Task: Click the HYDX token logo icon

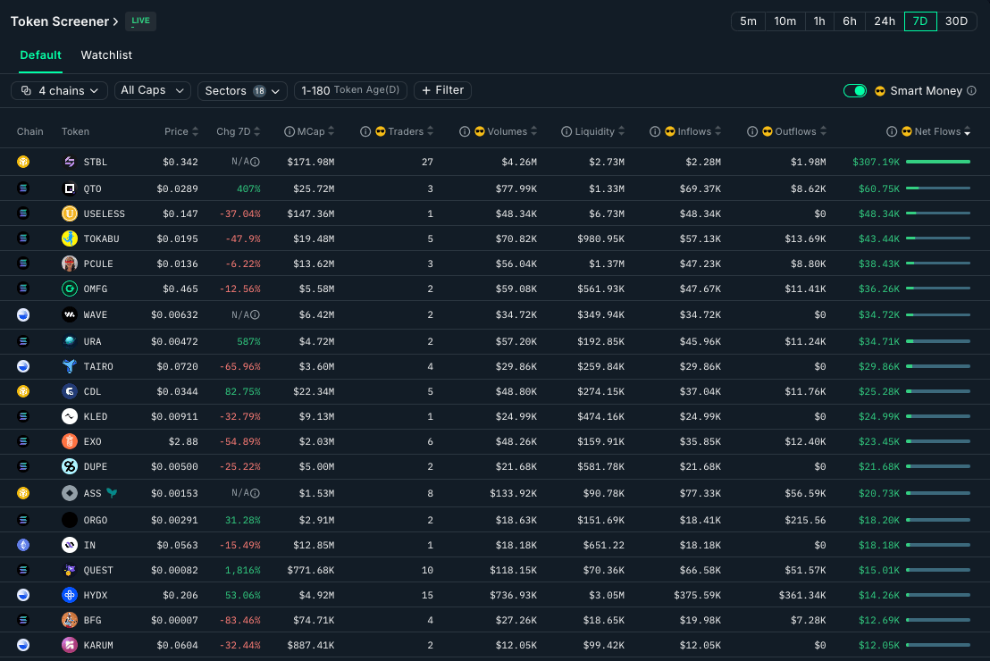Action: [70, 595]
